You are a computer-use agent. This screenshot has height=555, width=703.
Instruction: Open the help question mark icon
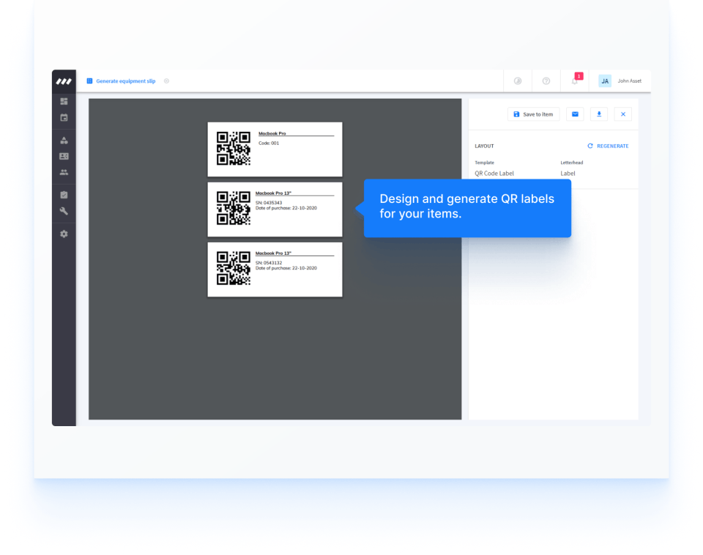coord(546,81)
